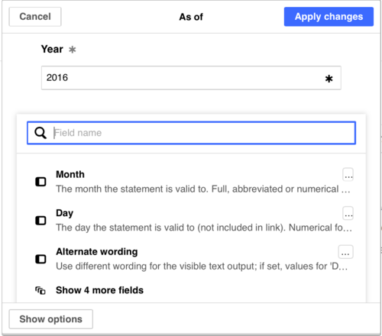Click the magnifying glass search icon
The width and height of the screenshot is (382, 336).
pos(40,133)
